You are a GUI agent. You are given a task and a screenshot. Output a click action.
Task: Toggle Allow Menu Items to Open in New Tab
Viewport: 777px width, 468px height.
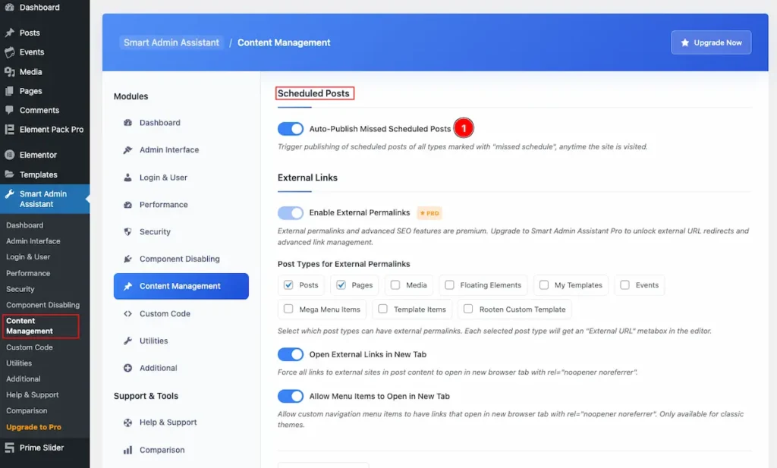pos(291,396)
